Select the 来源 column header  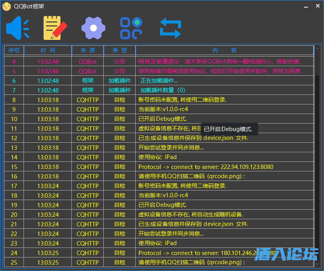click(88, 50)
